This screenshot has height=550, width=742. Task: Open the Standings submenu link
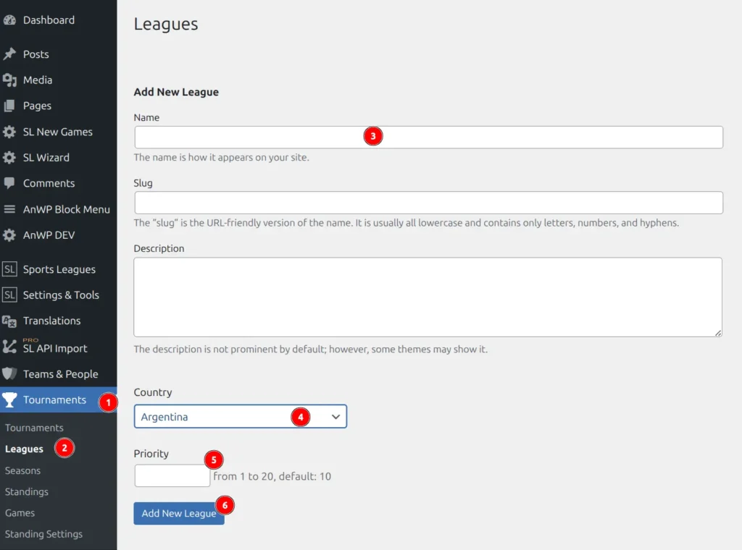(x=27, y=492)
